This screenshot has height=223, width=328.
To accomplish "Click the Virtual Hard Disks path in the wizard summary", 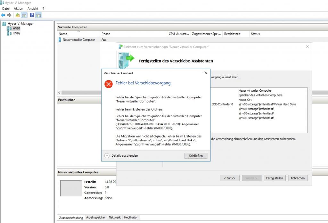I will click(267, 104).
